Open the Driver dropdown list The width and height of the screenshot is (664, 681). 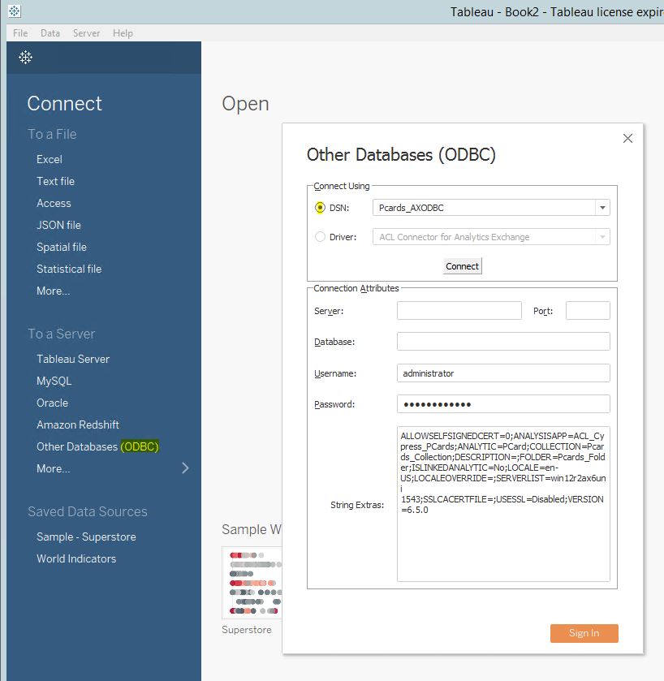[601, 235]
